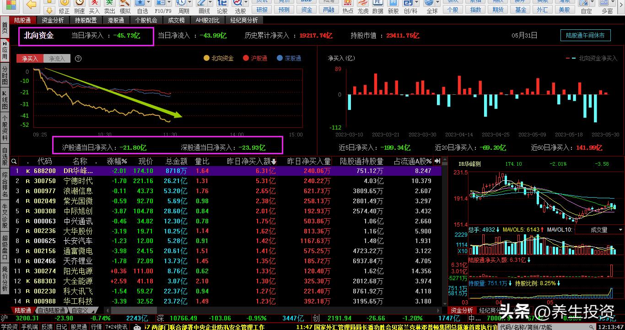
Task: Switch to the 港股通 tab
Action: 116,20
